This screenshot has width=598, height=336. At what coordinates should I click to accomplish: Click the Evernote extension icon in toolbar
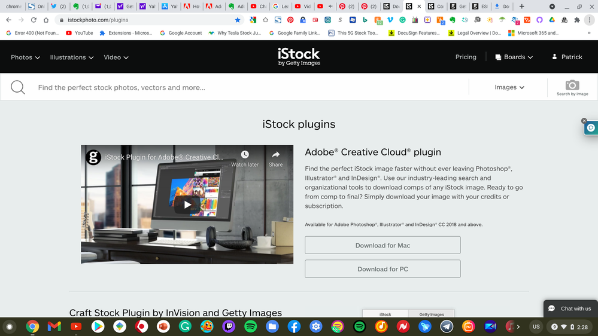coord(453,20)
